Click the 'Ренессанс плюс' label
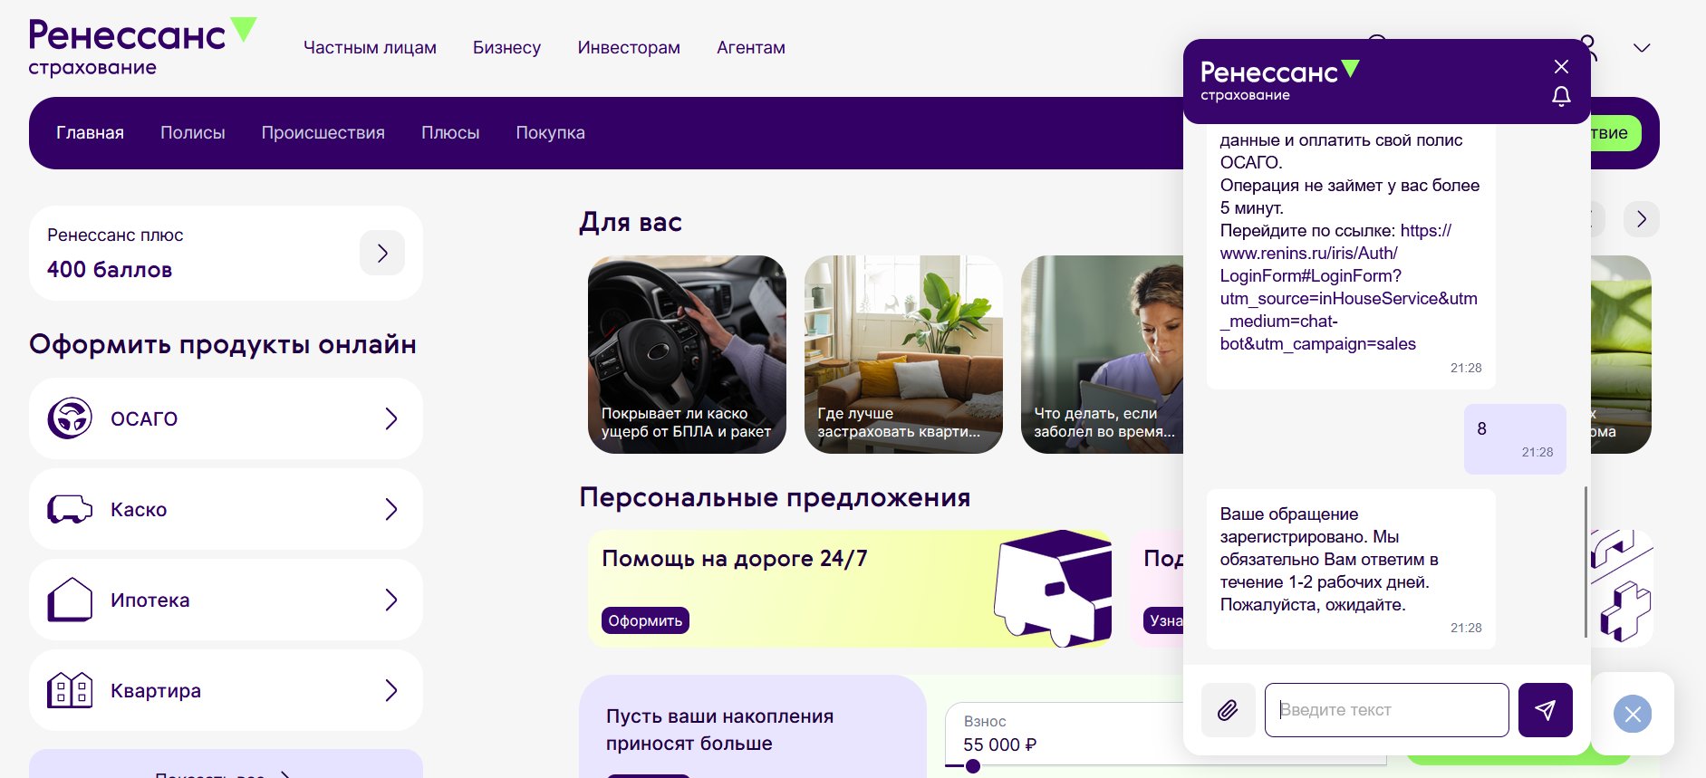Screen dimensions: 1706x778 115,235
